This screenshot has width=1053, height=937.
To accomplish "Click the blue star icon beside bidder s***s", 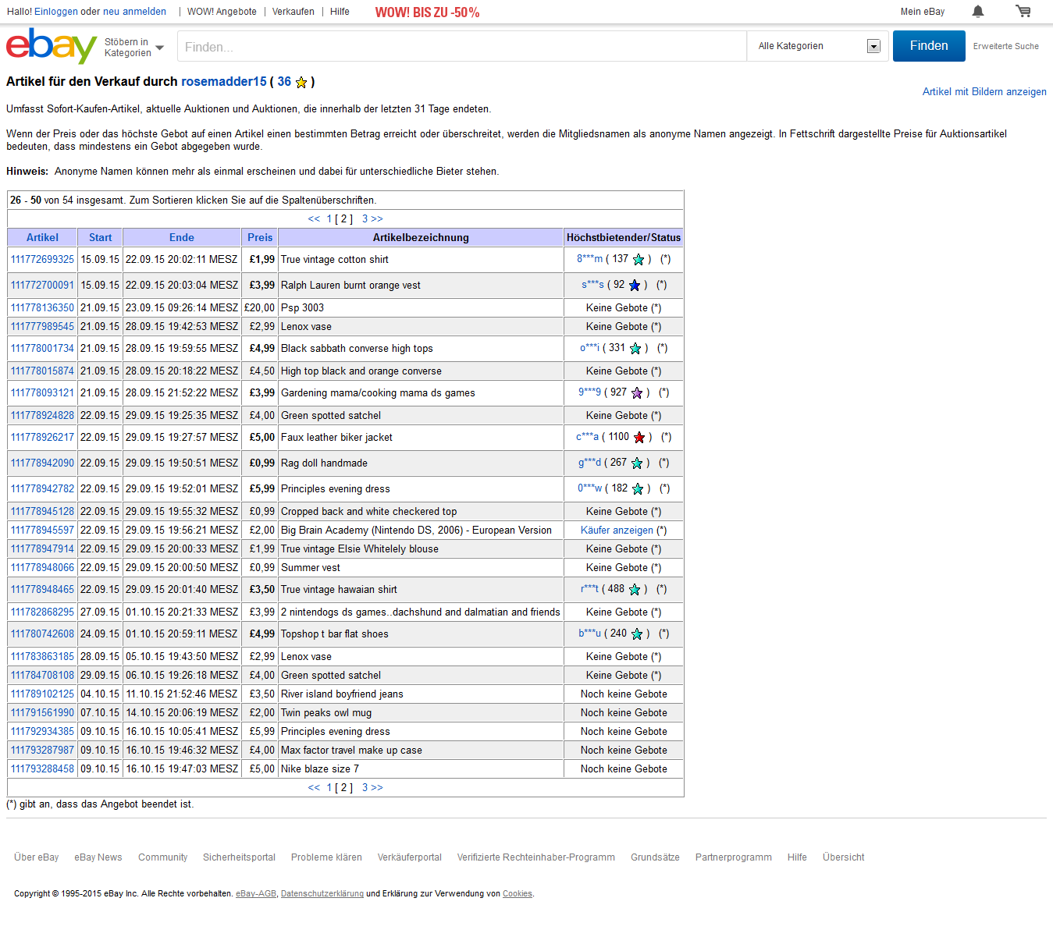I will coord(635,285).
